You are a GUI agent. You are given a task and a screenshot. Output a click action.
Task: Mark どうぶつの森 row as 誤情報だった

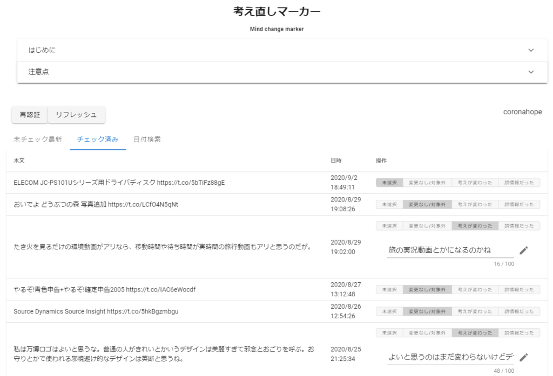[x=518, y=205]
